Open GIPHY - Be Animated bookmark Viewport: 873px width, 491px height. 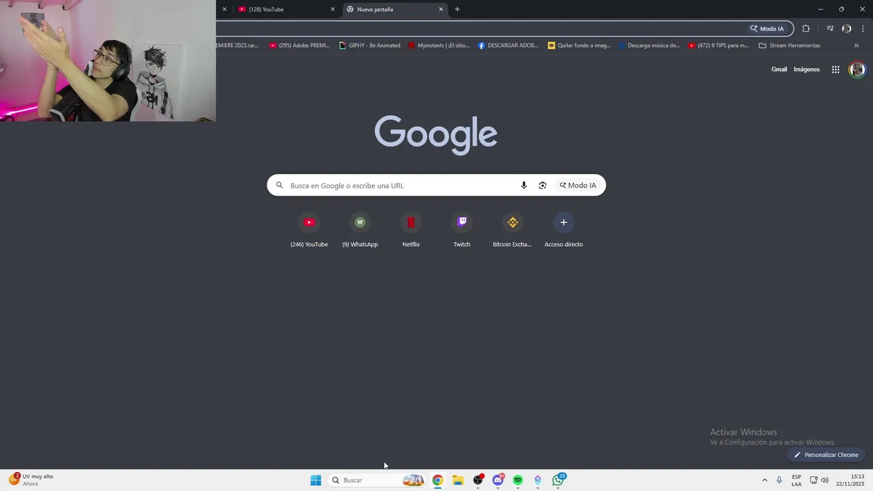point(370,46)
